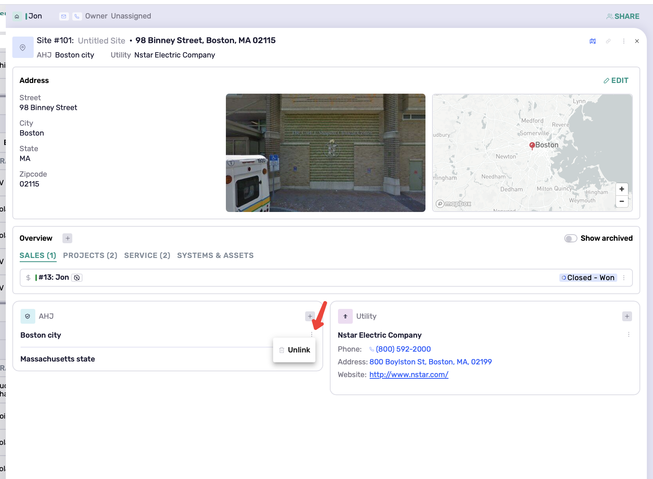The image size is (653, 479).
Task: Click AHJ Boston city header label
Action: (66, 55)
